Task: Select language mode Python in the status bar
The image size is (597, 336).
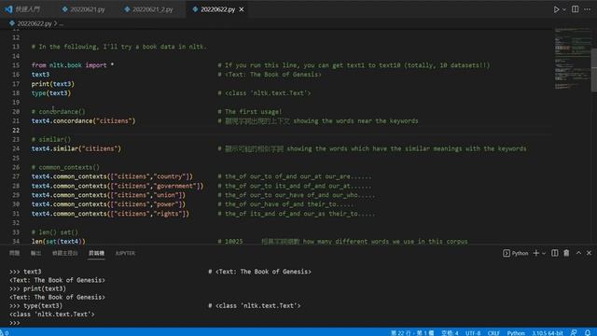Action: click(516, 332)
